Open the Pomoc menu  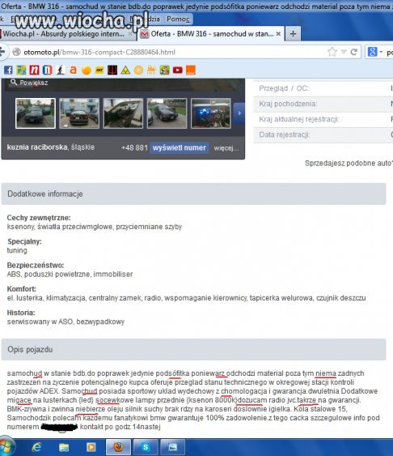(x=178, y=19)
